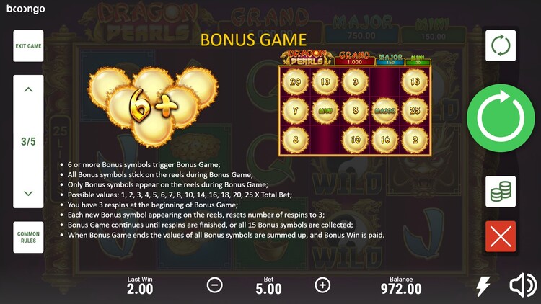Open the paytable coins stack icon

pos(501,192)
